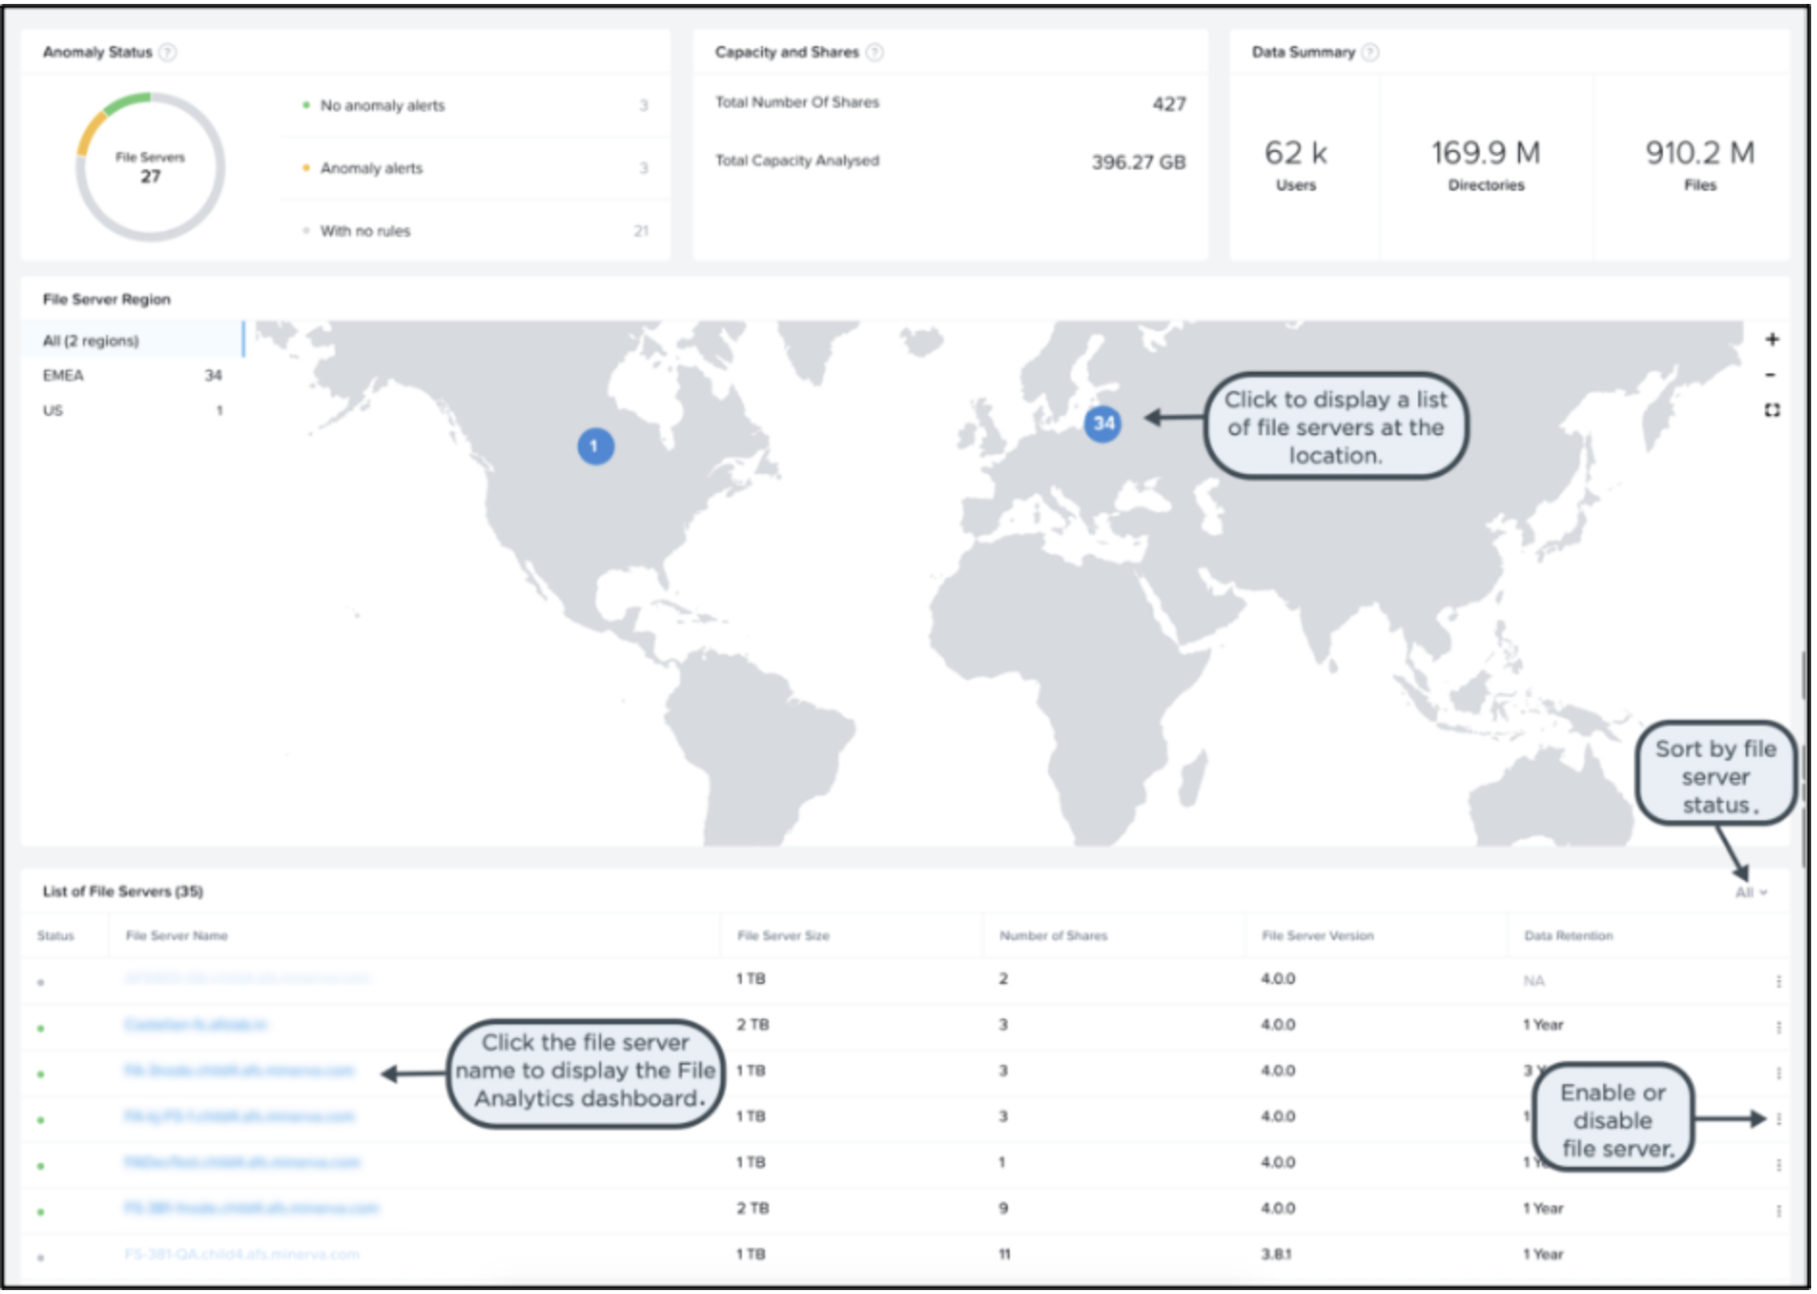Select the US region
This screenshot has width=1817, height=1294.
pyautogui.click(x=133, y=411)
